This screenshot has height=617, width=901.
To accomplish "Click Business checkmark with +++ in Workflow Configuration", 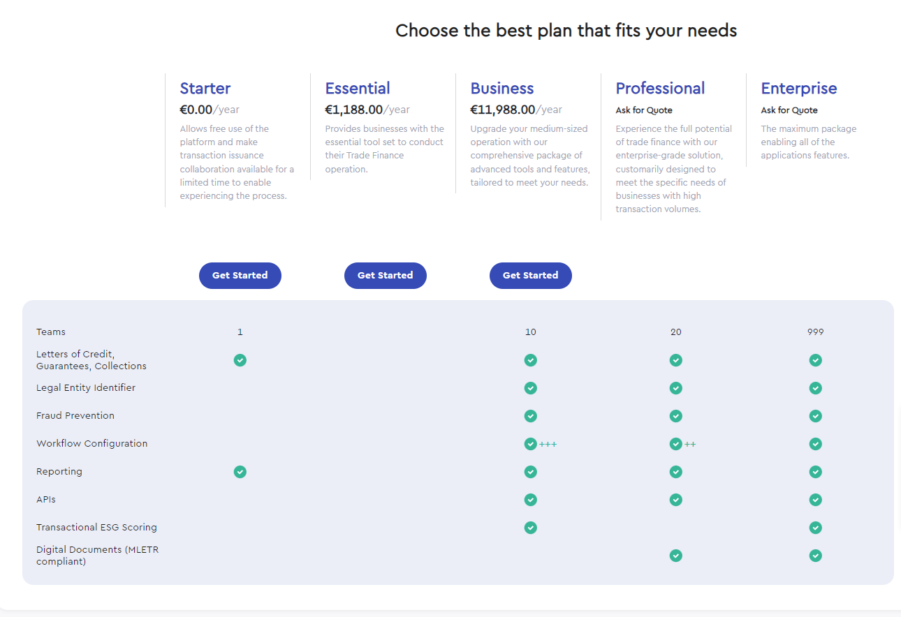I will tap(531, 444).
